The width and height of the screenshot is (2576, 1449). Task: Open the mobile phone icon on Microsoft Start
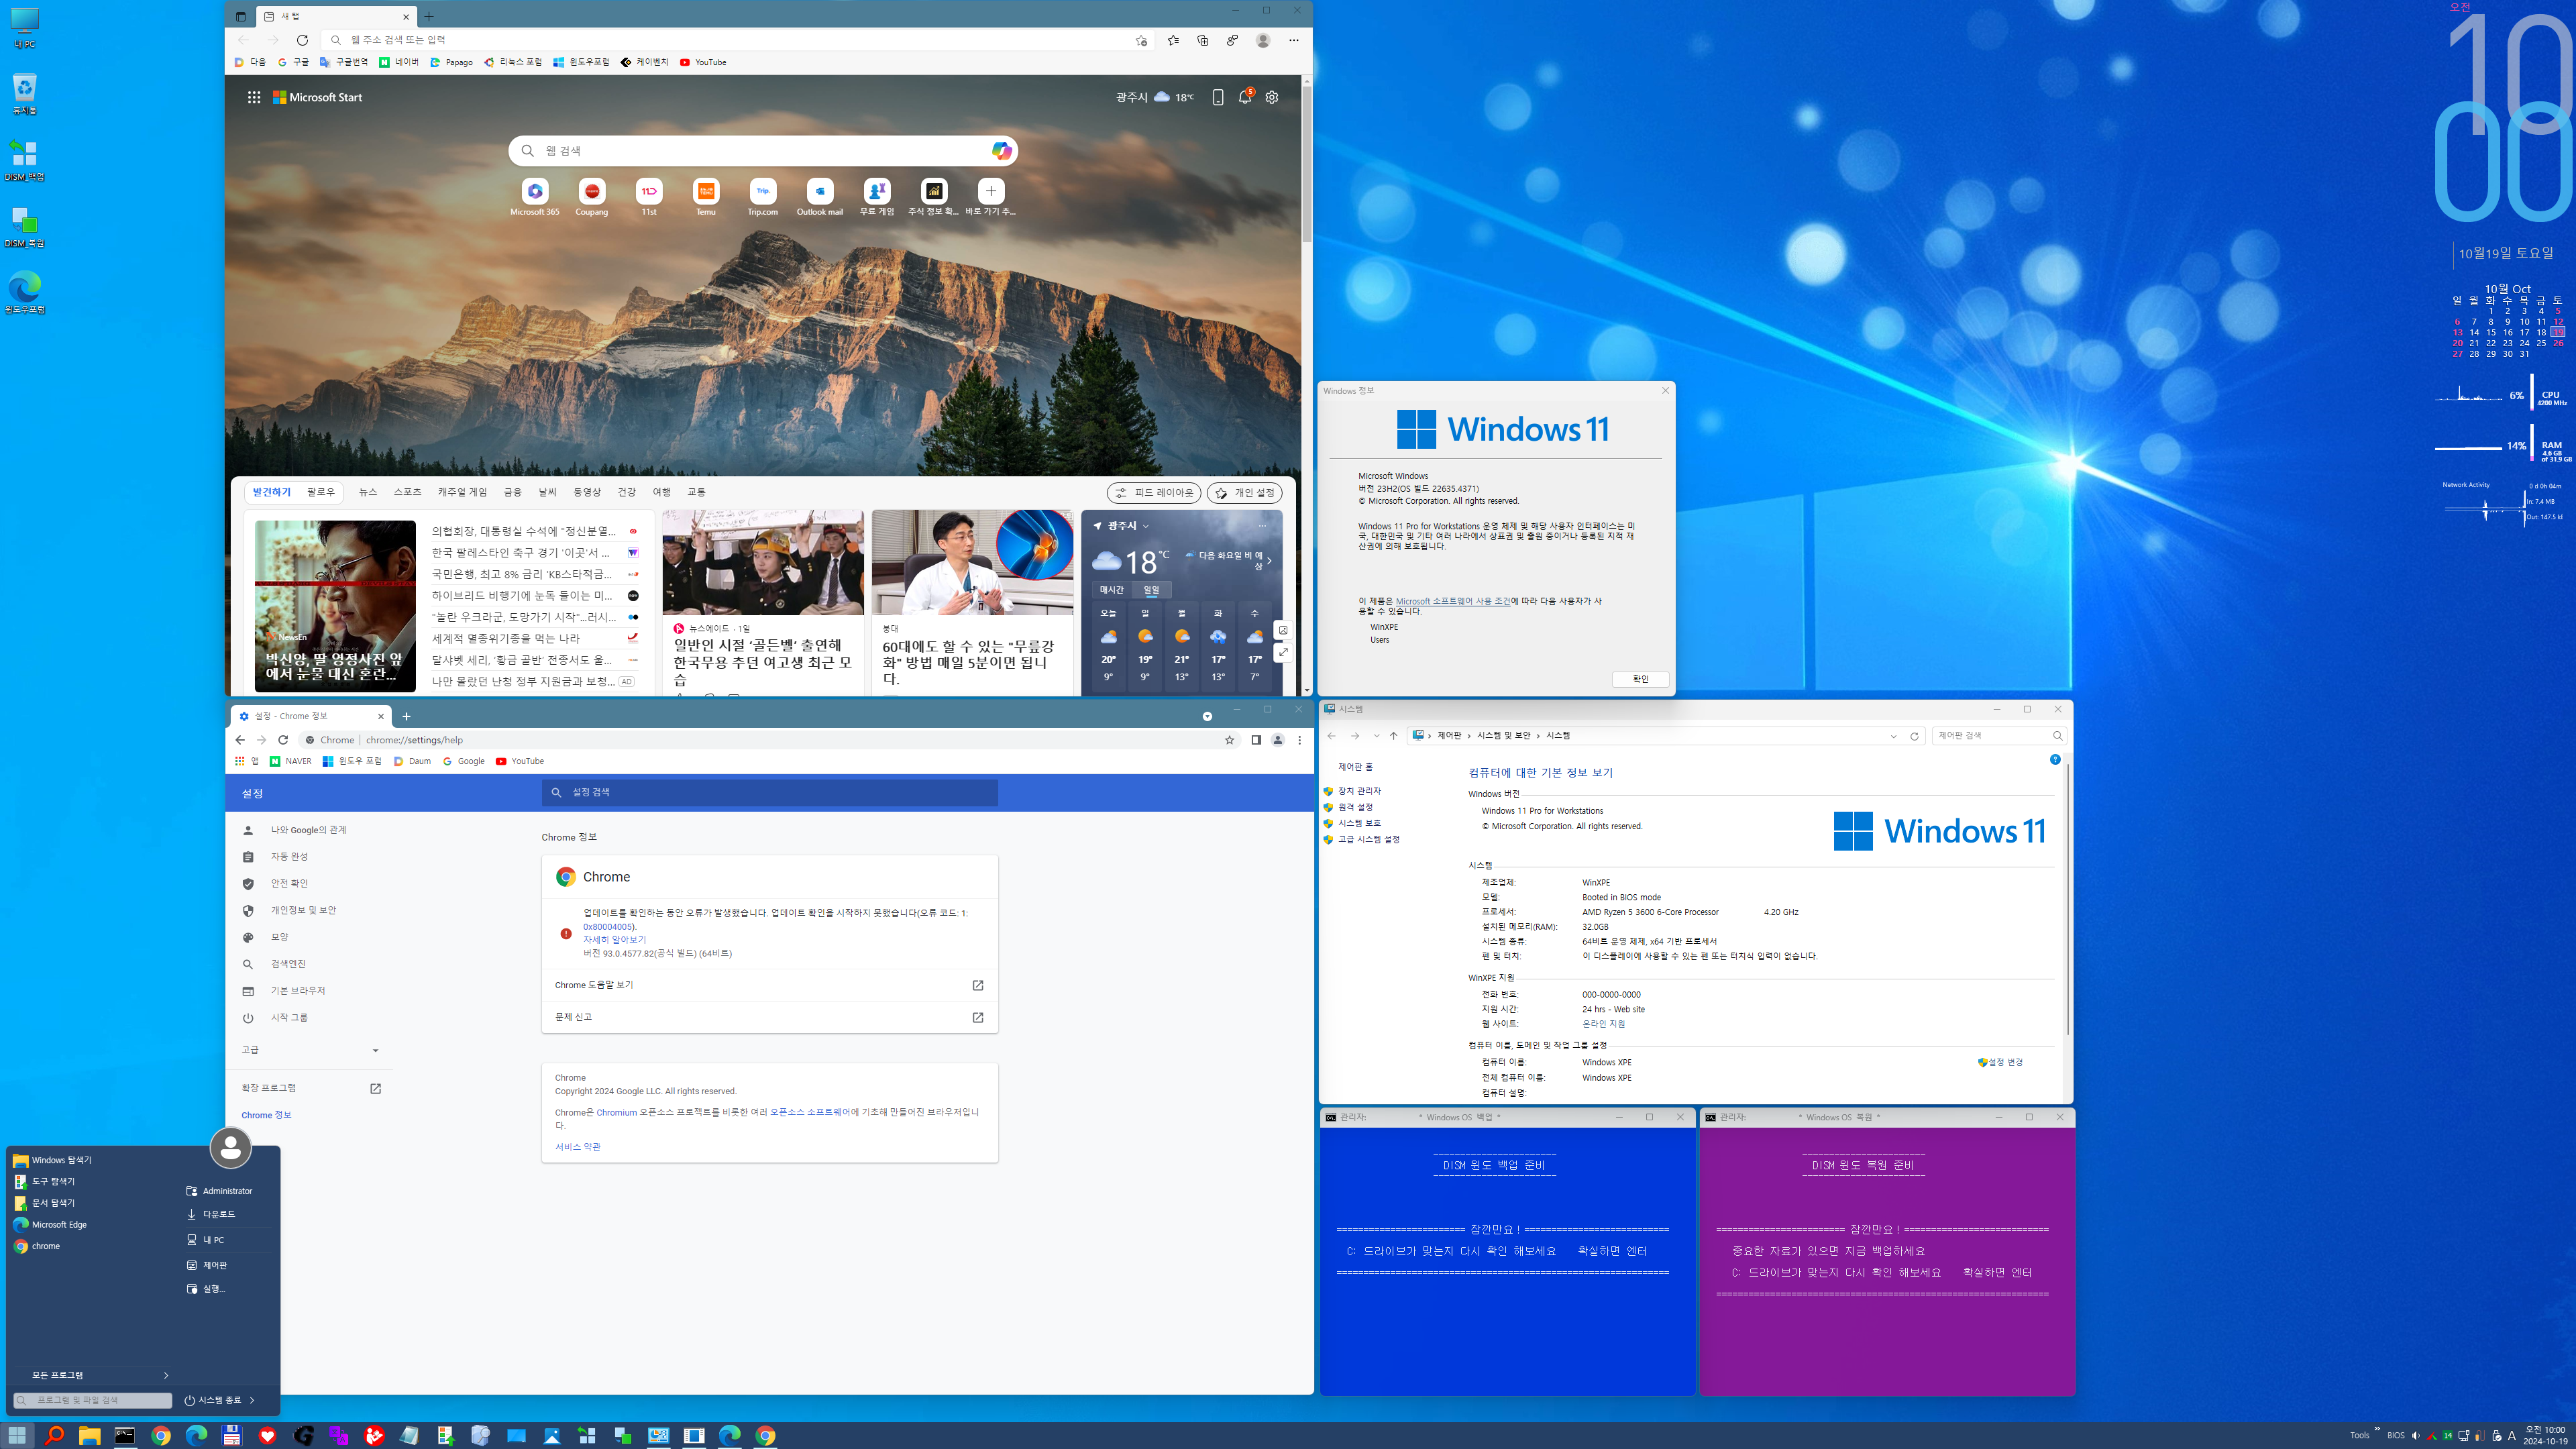[1218, 97]
